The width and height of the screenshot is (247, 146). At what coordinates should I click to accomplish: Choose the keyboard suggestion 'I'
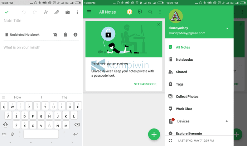click(x=41, y=97)
